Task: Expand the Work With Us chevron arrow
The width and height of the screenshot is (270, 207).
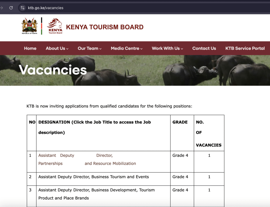Action: tap(182, 49)
